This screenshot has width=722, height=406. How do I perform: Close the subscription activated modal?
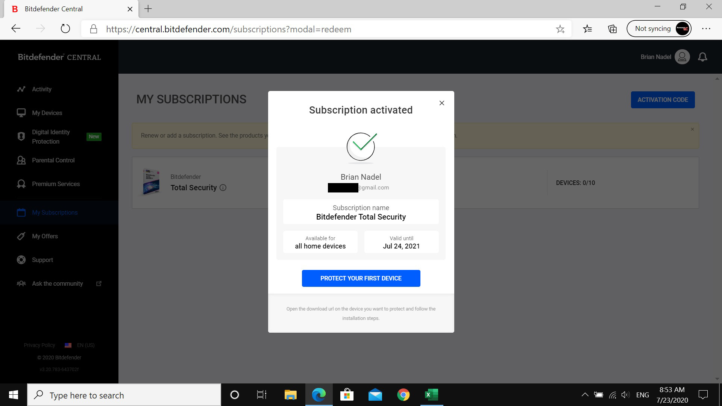coord(442,103)
